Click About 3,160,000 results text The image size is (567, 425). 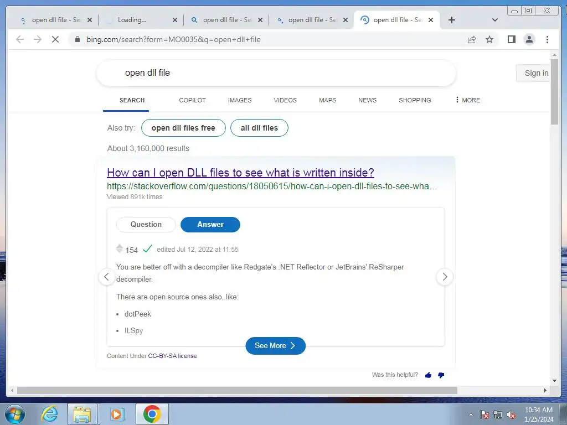tap(148, 148)
